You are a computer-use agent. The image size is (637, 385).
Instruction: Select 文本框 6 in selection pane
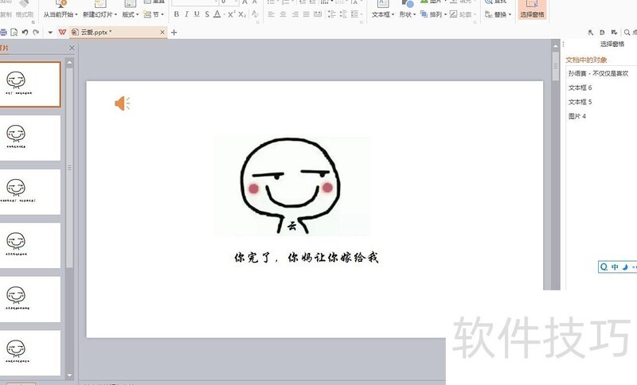(x=580, y=87)
